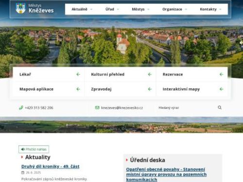Open the Městys menu item
This screenshot has height=182, width=243.
click(x=138, y=9)
